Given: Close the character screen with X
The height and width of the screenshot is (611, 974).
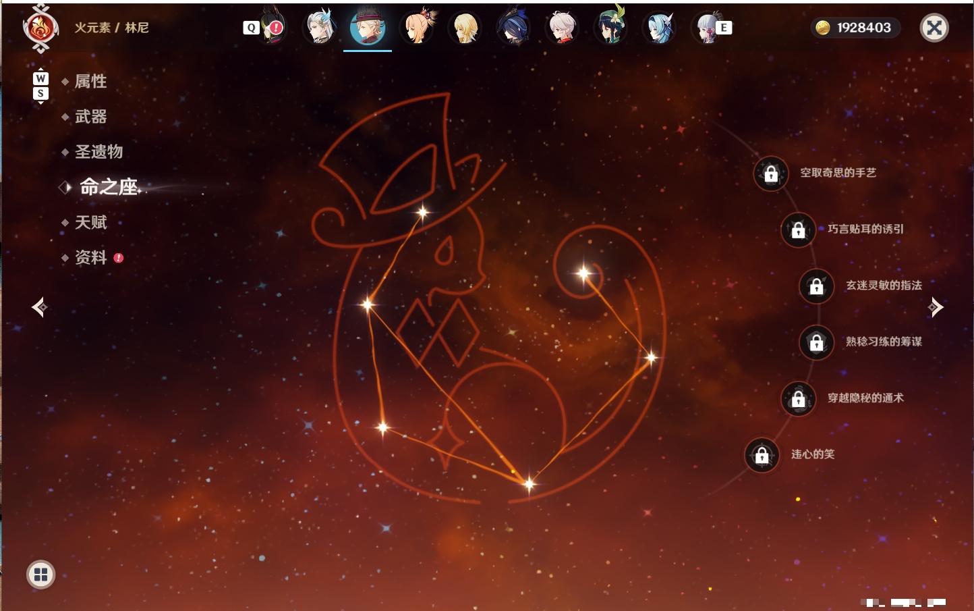Looking at the screenshot, I should (x=934, y=28).
